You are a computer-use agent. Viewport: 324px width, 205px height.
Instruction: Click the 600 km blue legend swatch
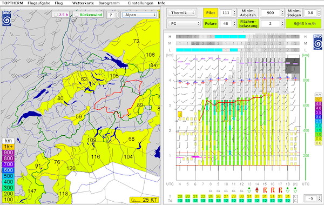point(8,170)
